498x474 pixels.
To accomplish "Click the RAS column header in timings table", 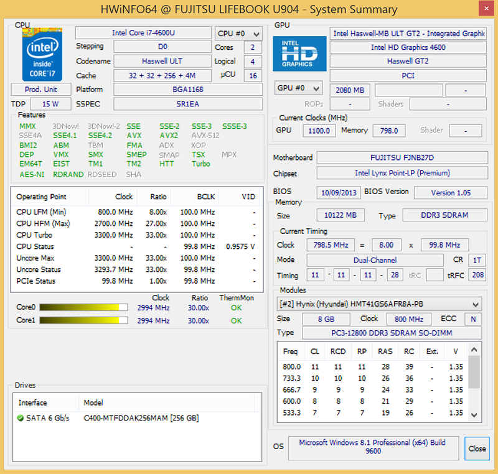I will click(x=385, y=351).
